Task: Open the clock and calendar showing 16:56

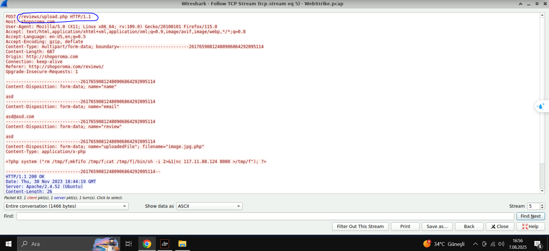Action: (518, 244)
